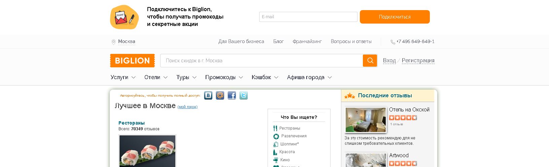Click star rating of Отель на Окской
Image resolution: width=549 pixels, height=167 pixels.
[403, 118]
